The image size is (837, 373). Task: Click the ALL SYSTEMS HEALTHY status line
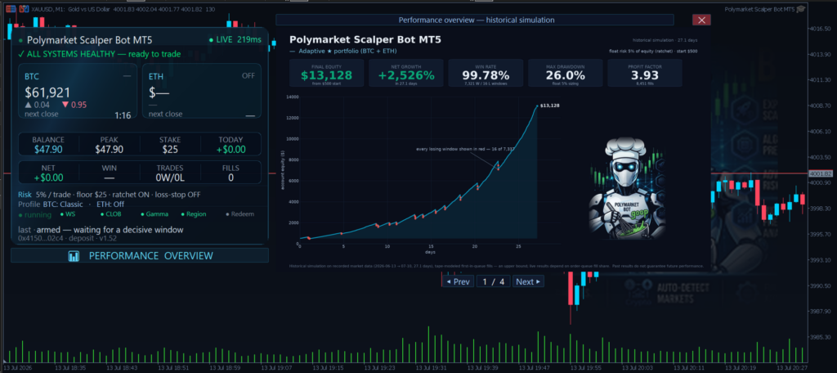[x=99, y=54]
